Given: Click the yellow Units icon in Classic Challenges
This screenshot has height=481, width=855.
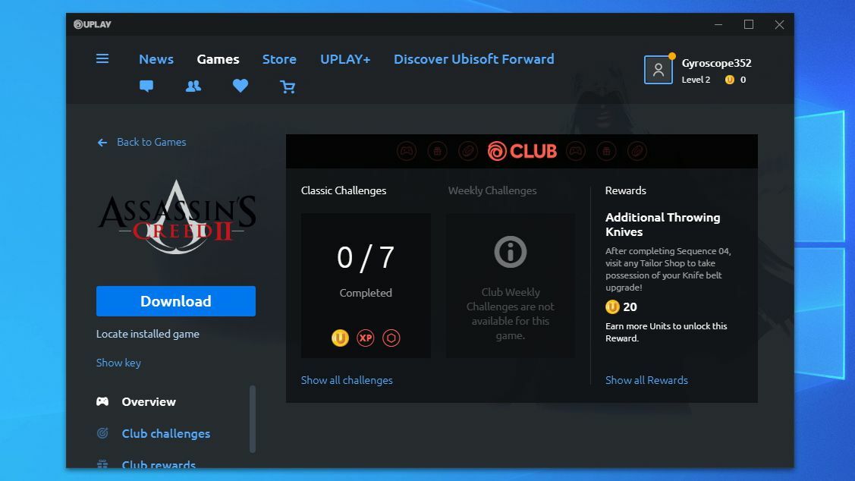Looking at the screenshot, I should coord(340,338).
